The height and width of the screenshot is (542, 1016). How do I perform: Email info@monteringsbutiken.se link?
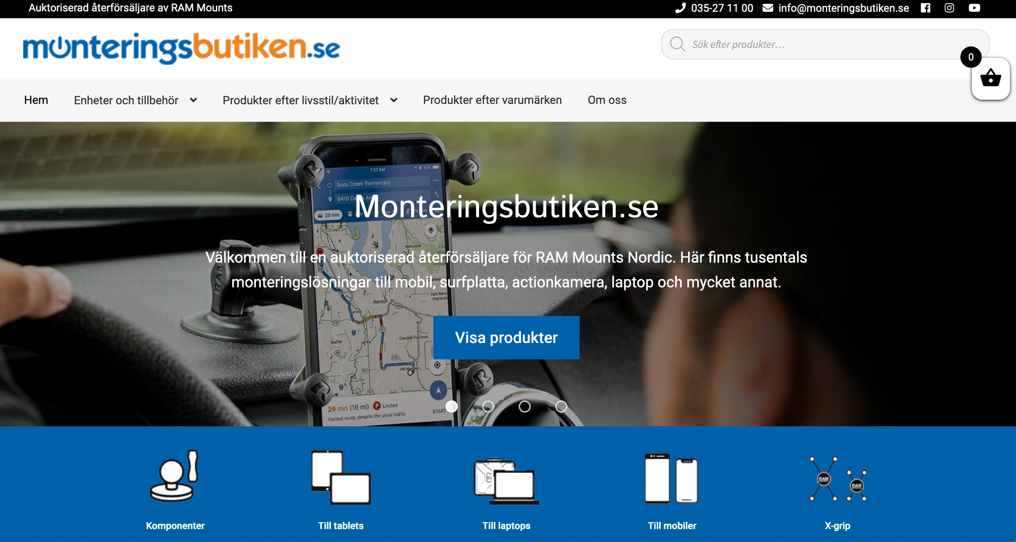tap(843, 8)
